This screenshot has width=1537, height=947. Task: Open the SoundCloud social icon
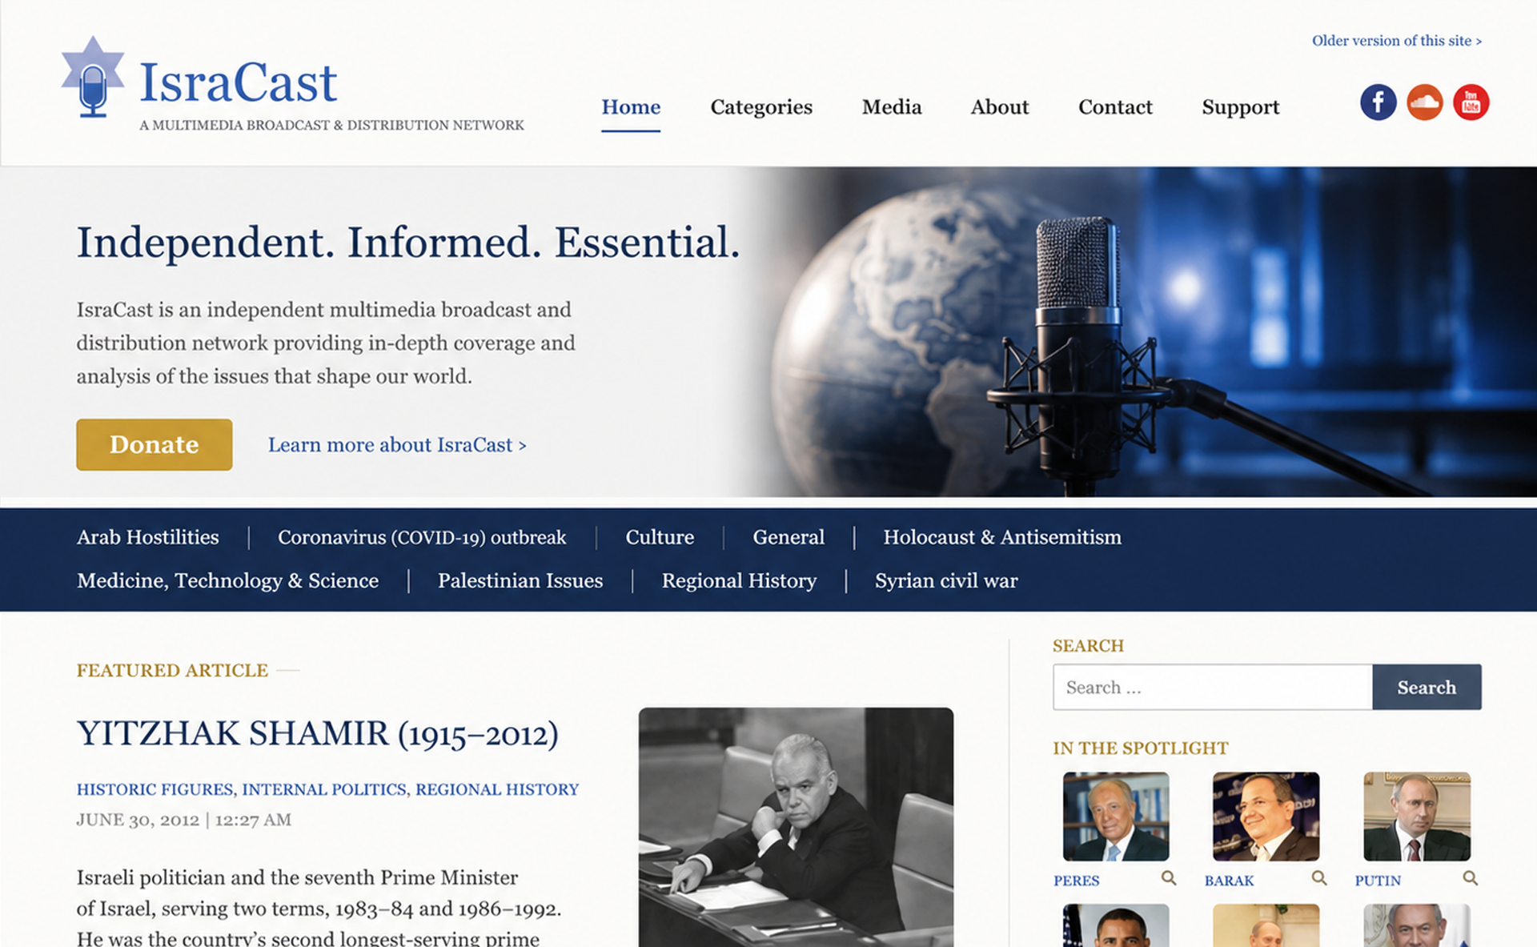coord(1424,102)
